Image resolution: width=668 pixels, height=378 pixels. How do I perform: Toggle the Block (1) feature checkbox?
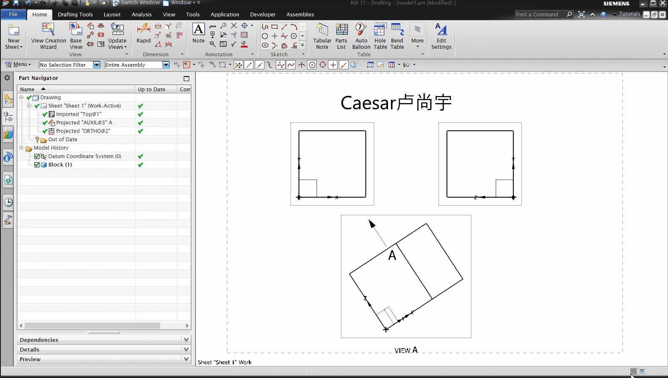tap(37, 165)
